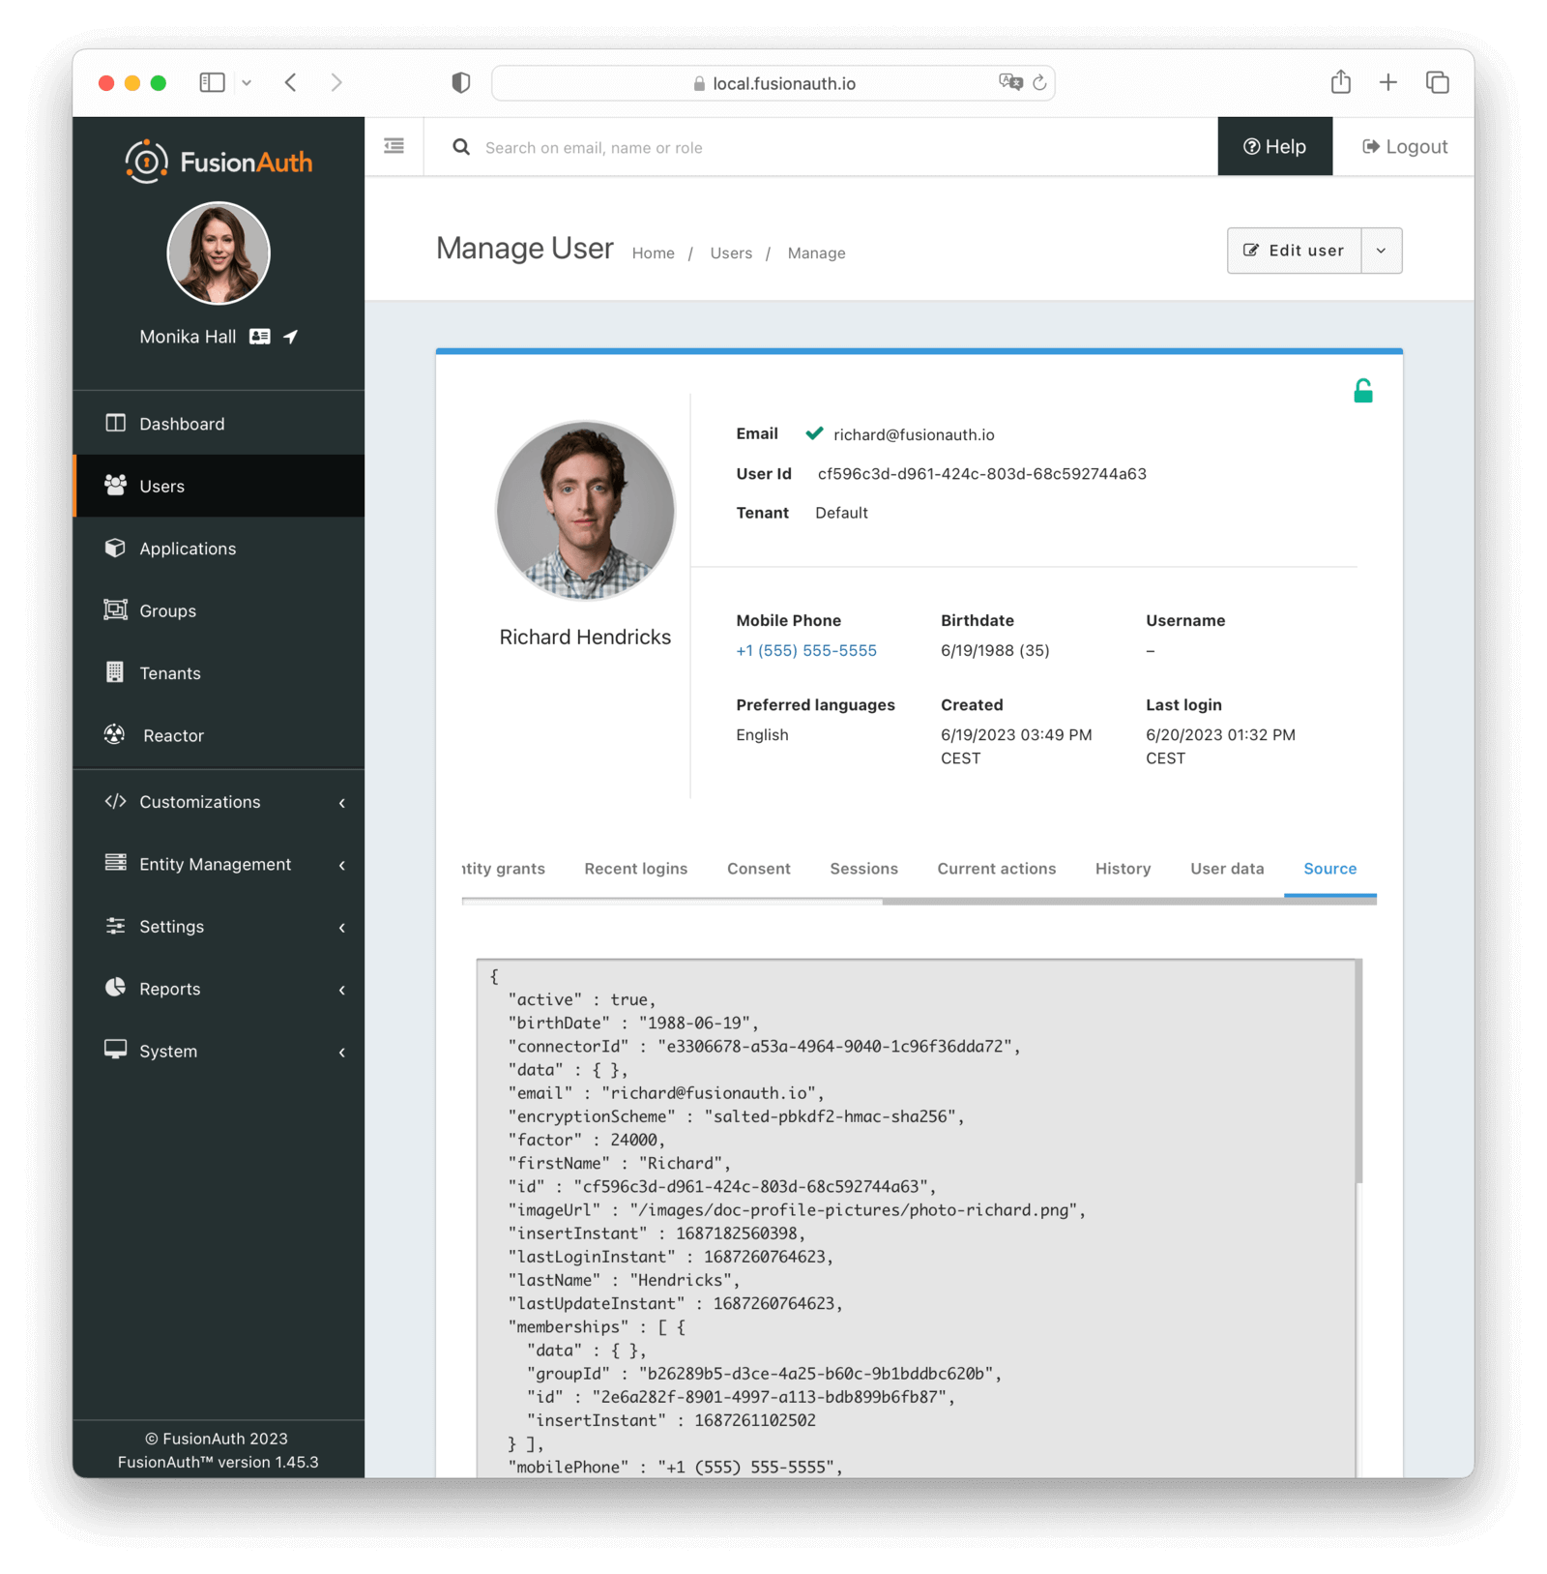
Task: Open the Safari sidebar options dropdown arrow
Action: [x=247, y=83]
